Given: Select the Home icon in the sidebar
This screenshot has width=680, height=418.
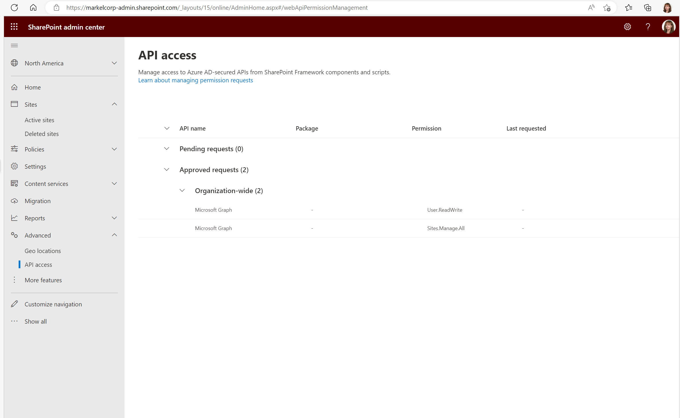Looking at the screenshot, I should (14, 87).
